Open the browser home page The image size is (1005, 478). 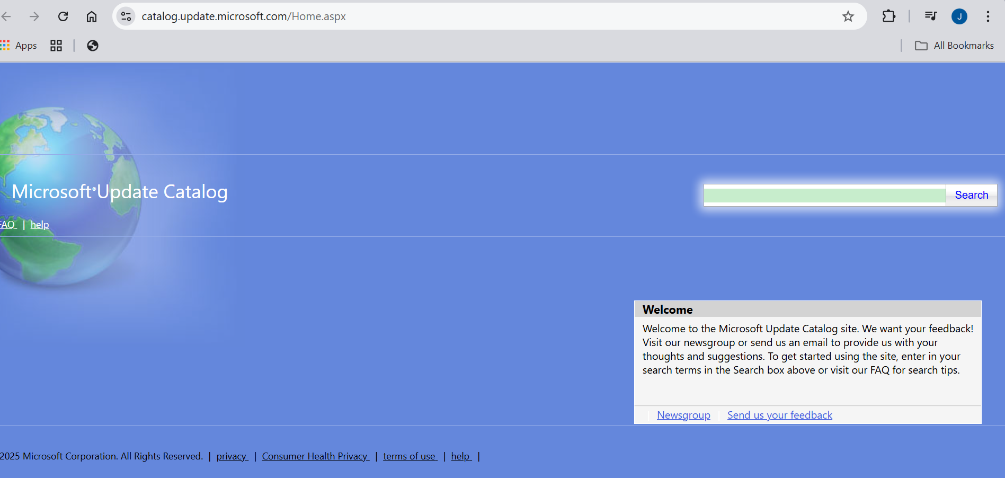91,16
